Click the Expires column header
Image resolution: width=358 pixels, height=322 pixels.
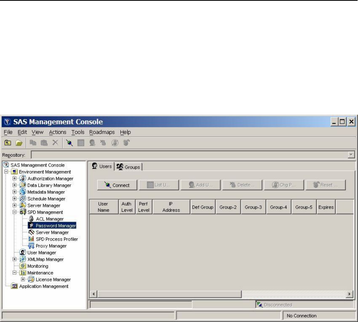pyautogui.click(x=326, y=207)
